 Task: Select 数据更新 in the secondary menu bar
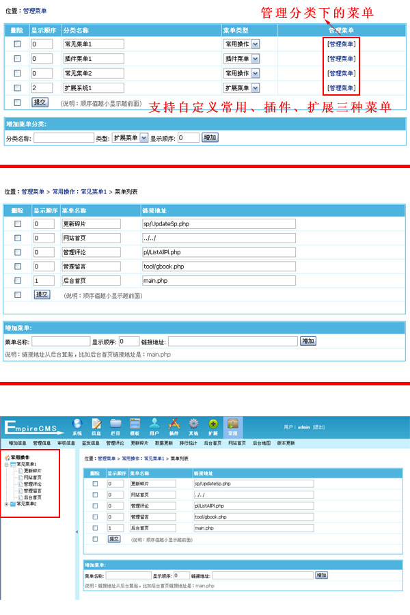click(x=164, y=443)
